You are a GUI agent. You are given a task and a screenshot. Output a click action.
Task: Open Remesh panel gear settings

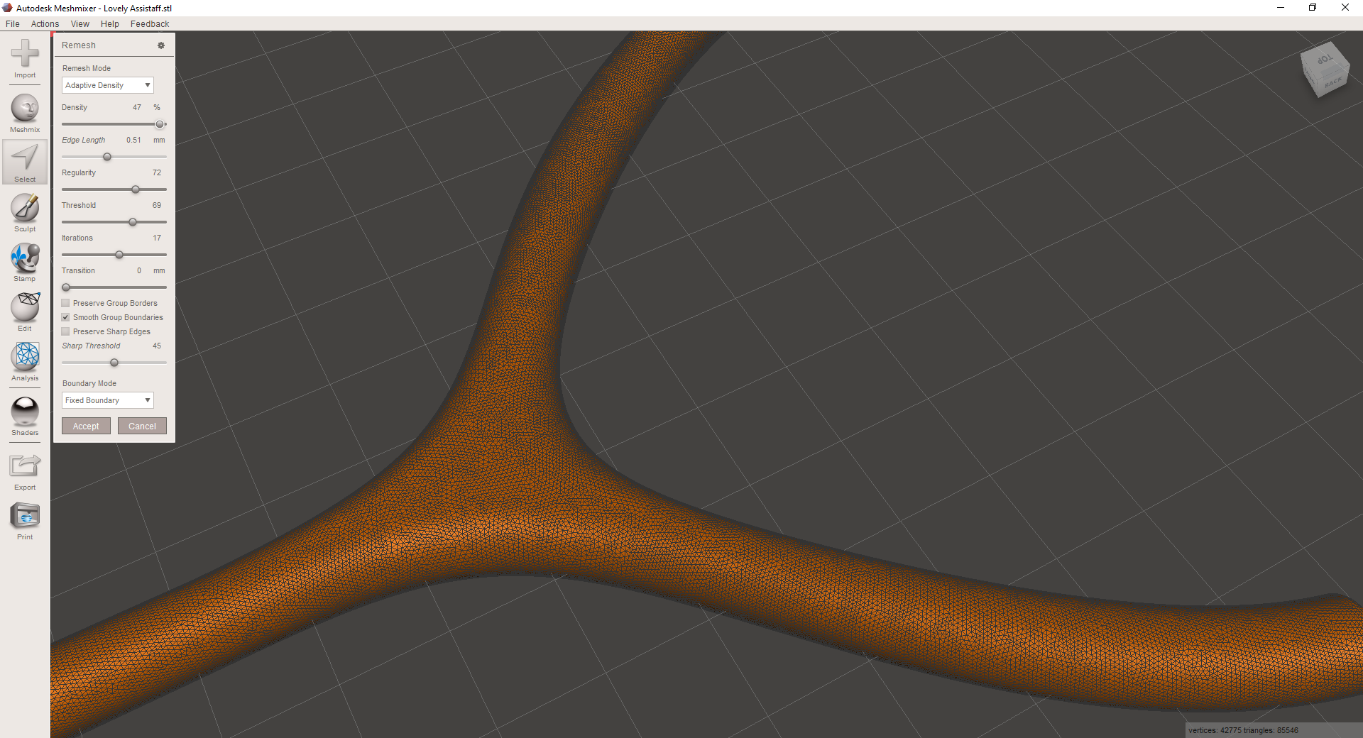click(161, 45)
